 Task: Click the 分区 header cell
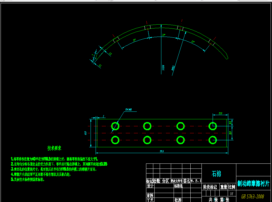point(166,181)
